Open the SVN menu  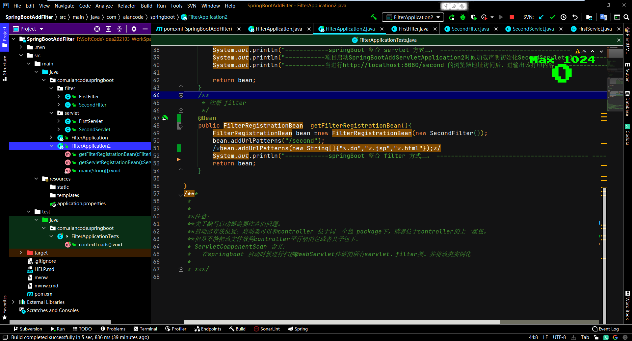coord(192,6)
